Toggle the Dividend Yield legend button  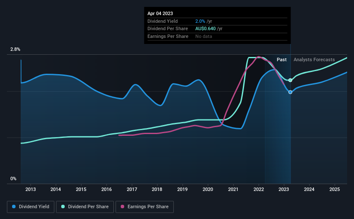[x=31, y=207]
